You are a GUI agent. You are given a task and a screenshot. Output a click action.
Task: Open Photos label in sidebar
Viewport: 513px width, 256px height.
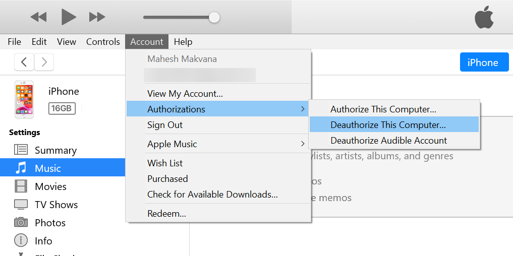[50, 223]
